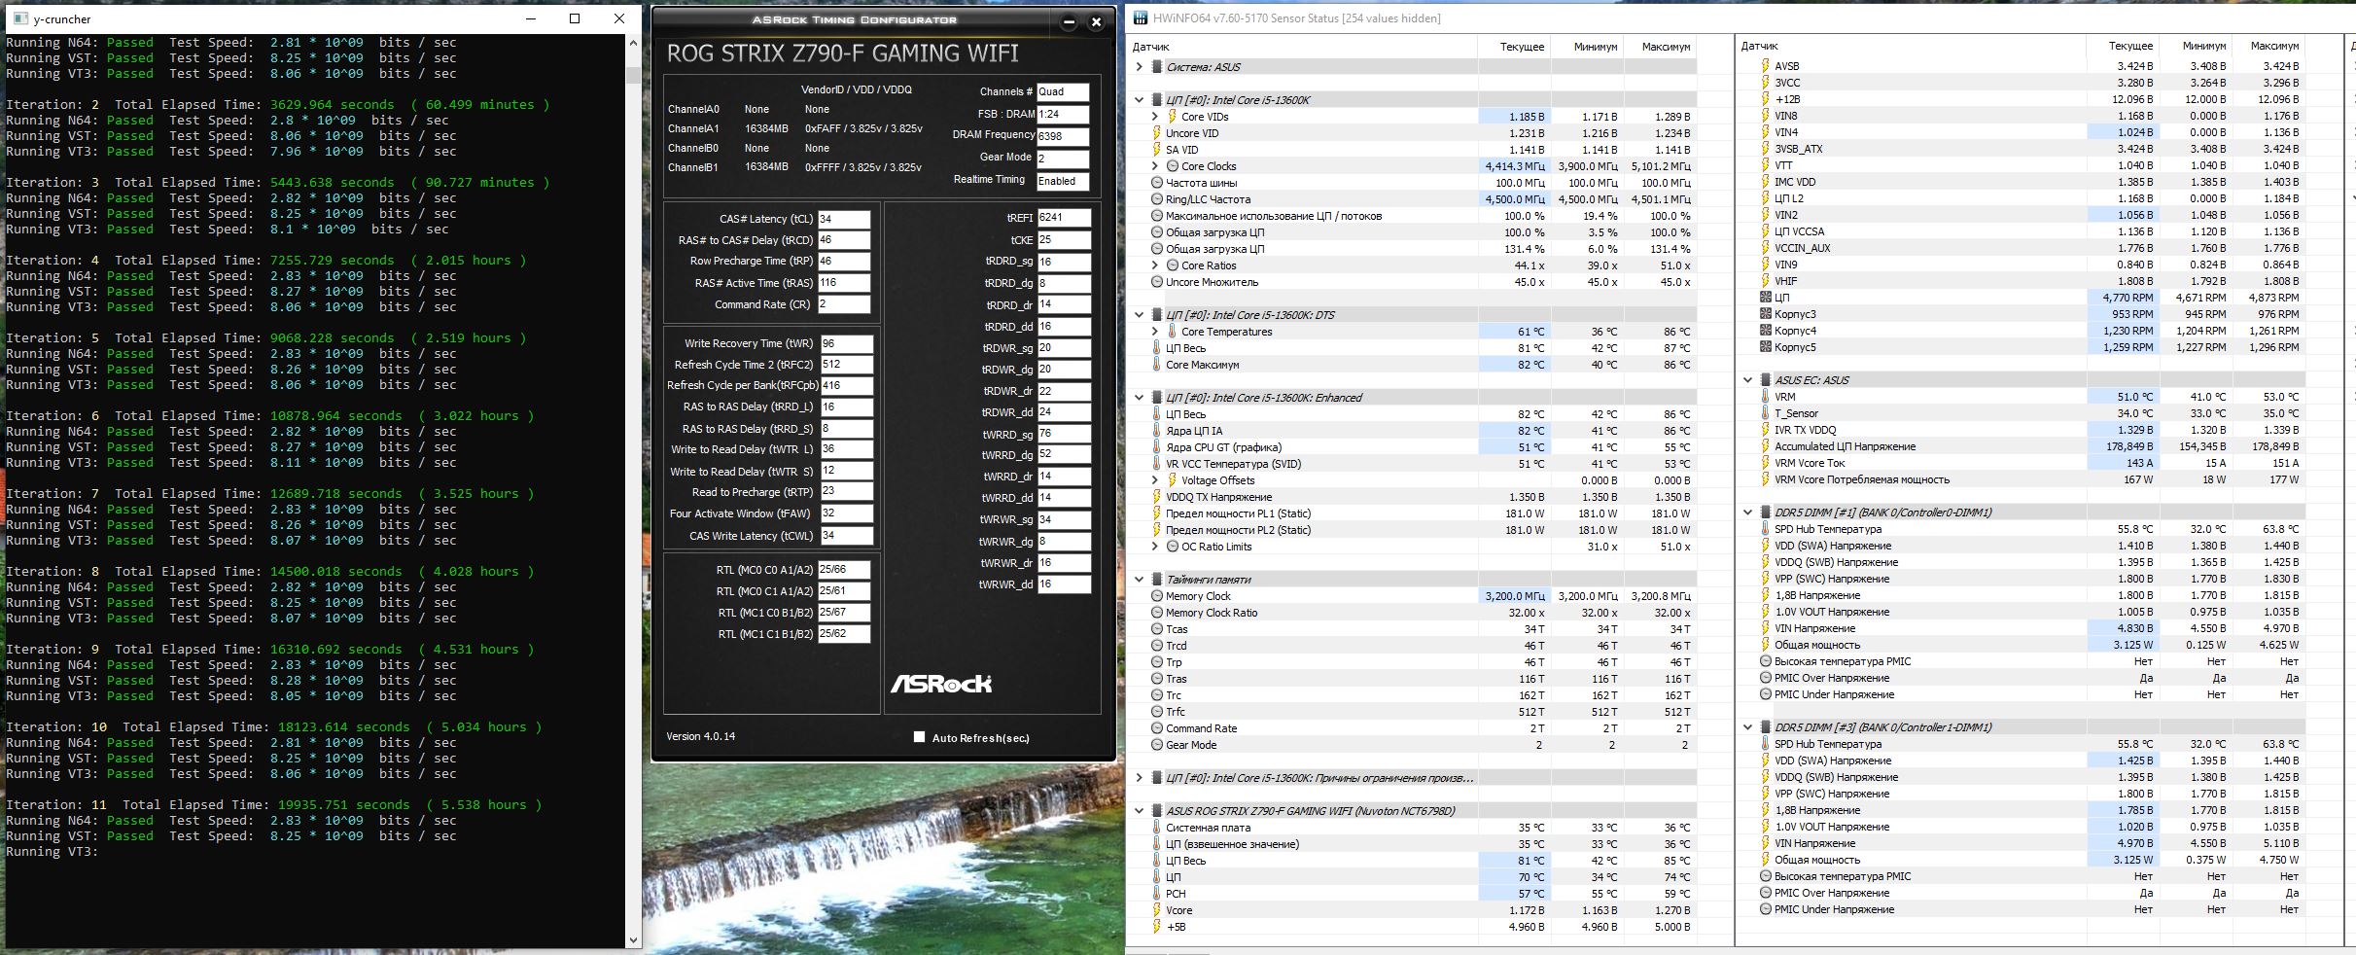This screenshot has width=2356, height=955.
Task: Click the Vcore voltage icon
Action: [x=1157, y=910]
